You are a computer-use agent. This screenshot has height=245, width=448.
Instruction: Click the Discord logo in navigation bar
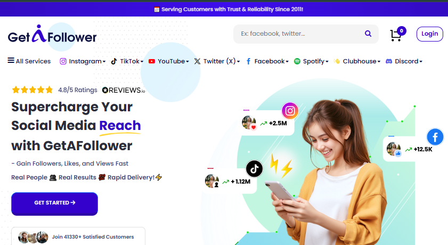(389, 61)
